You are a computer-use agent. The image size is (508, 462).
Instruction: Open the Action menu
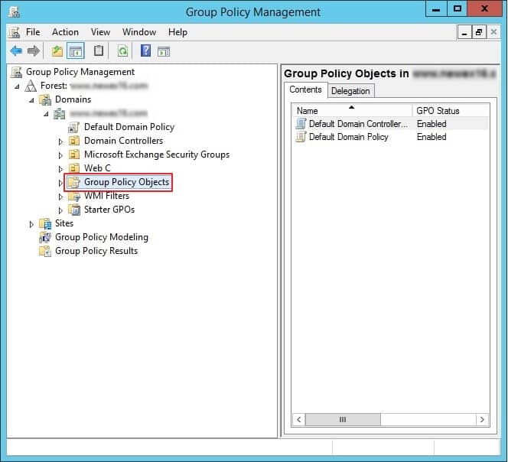[65, 32]
